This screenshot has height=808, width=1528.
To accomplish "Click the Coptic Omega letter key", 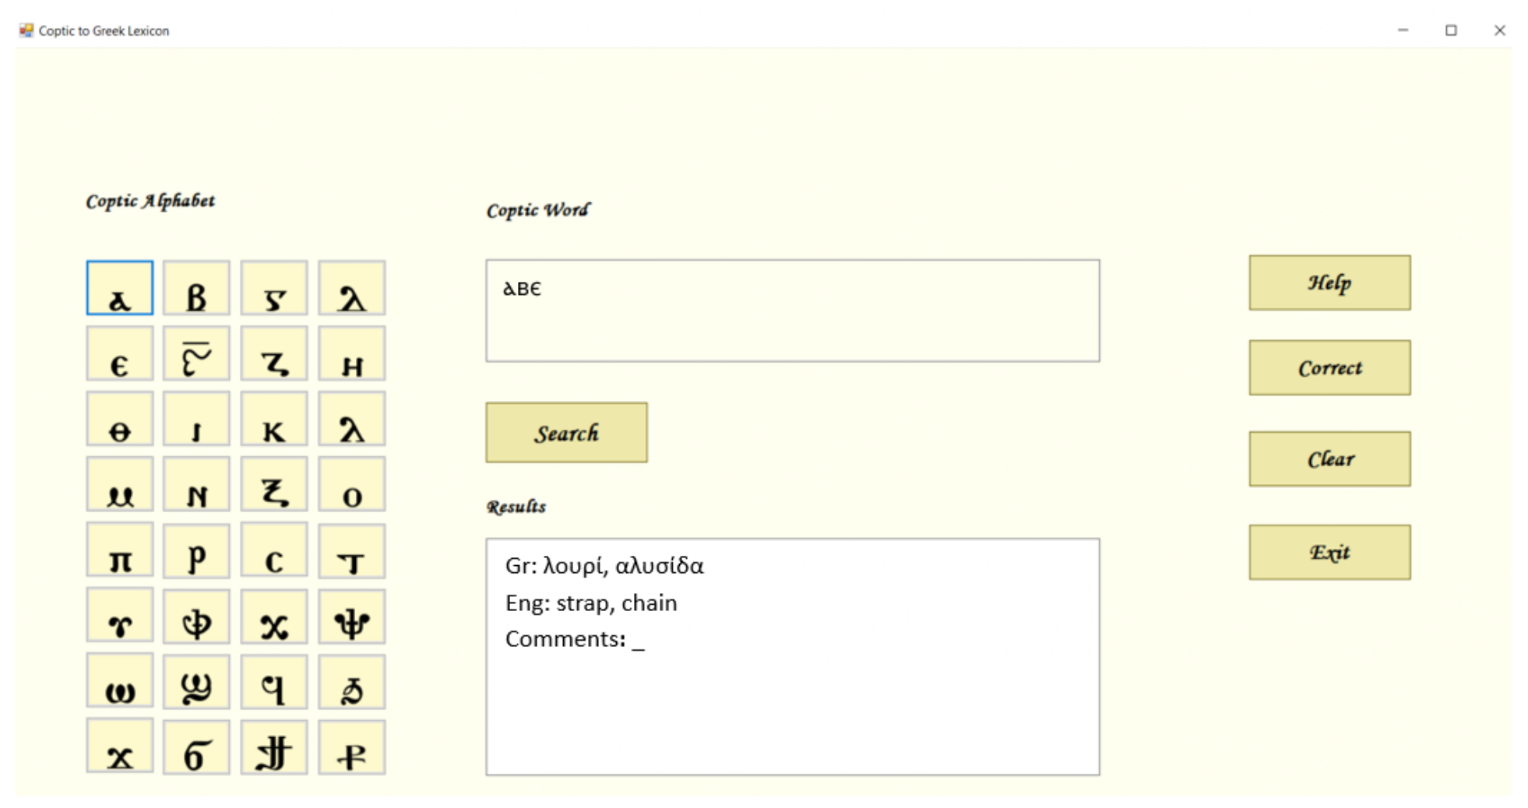I will tap(119, 682).
